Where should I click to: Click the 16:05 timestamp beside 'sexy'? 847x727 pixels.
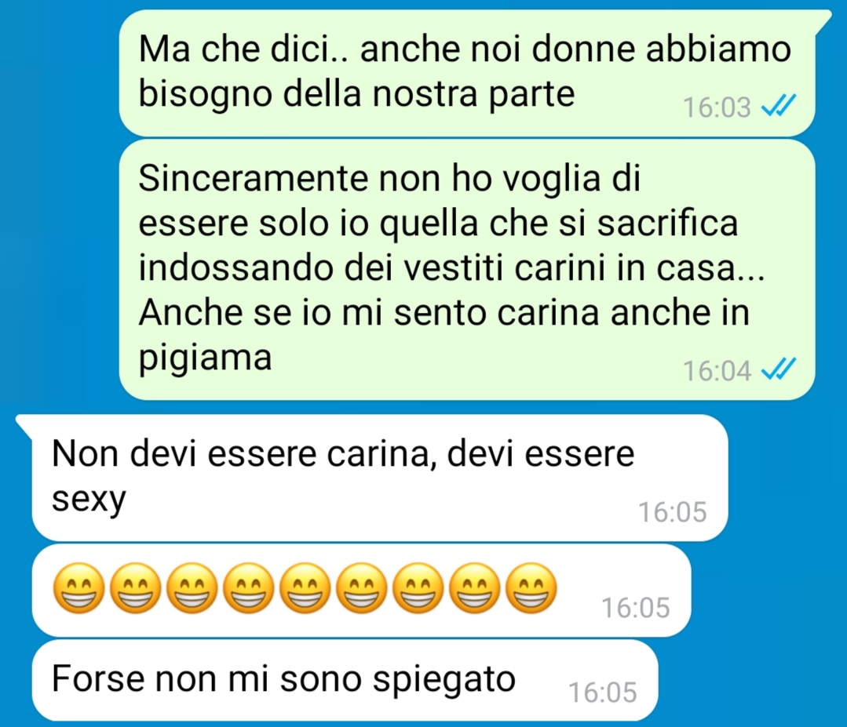point(673,511)
